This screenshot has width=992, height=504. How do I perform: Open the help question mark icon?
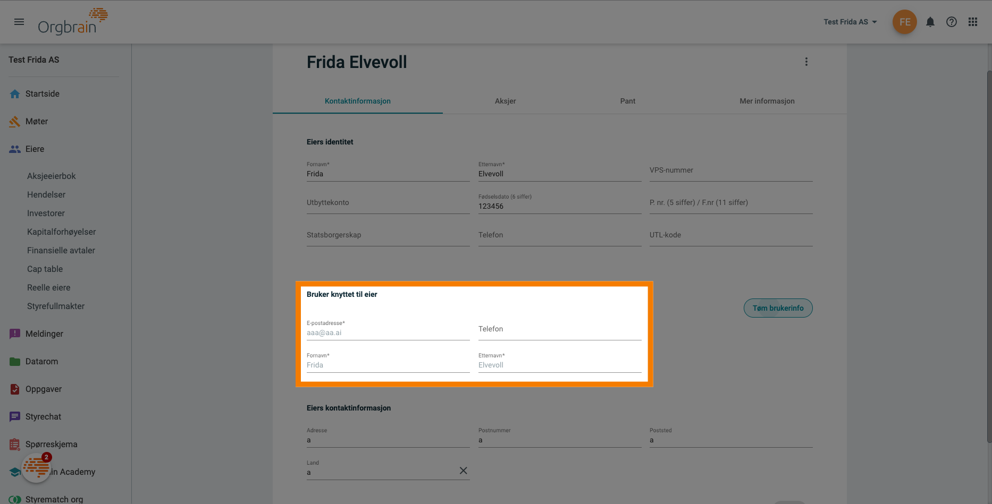point(952,22)
